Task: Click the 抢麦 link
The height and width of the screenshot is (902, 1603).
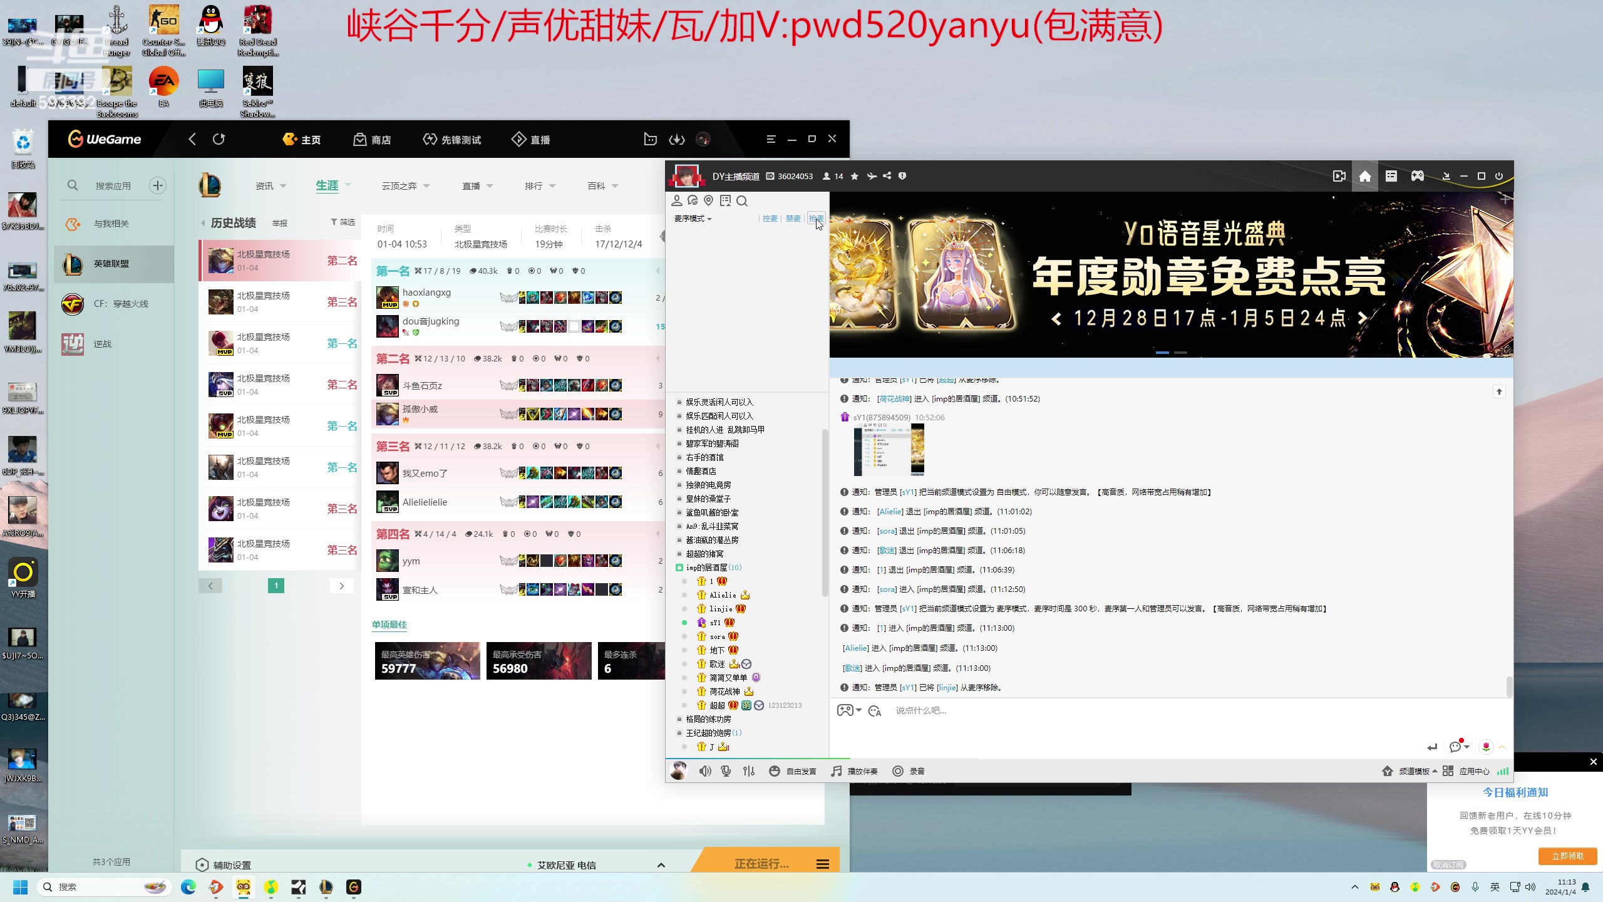Action: [816, 219]
